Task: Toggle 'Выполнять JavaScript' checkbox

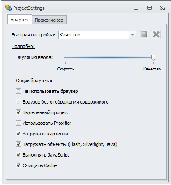Action: click(x=18, y=155)
